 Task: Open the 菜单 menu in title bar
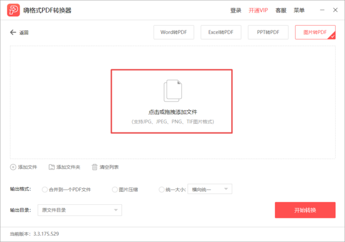pos(299,10)
